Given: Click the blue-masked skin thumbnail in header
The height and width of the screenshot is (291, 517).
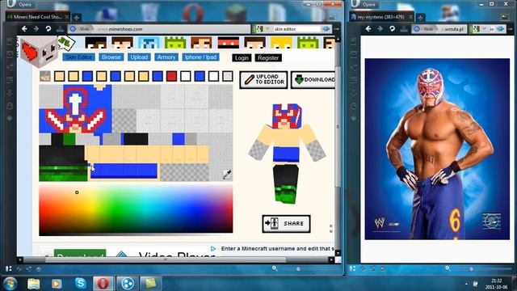Looking at the screenshot, I should [149, 43].
